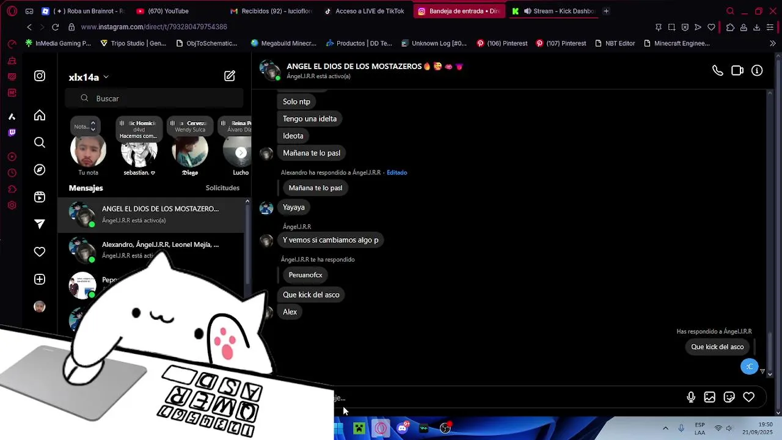Open the ObjToSchematic bookmark
The image size is (782, 440).
(x=206, y=43)
